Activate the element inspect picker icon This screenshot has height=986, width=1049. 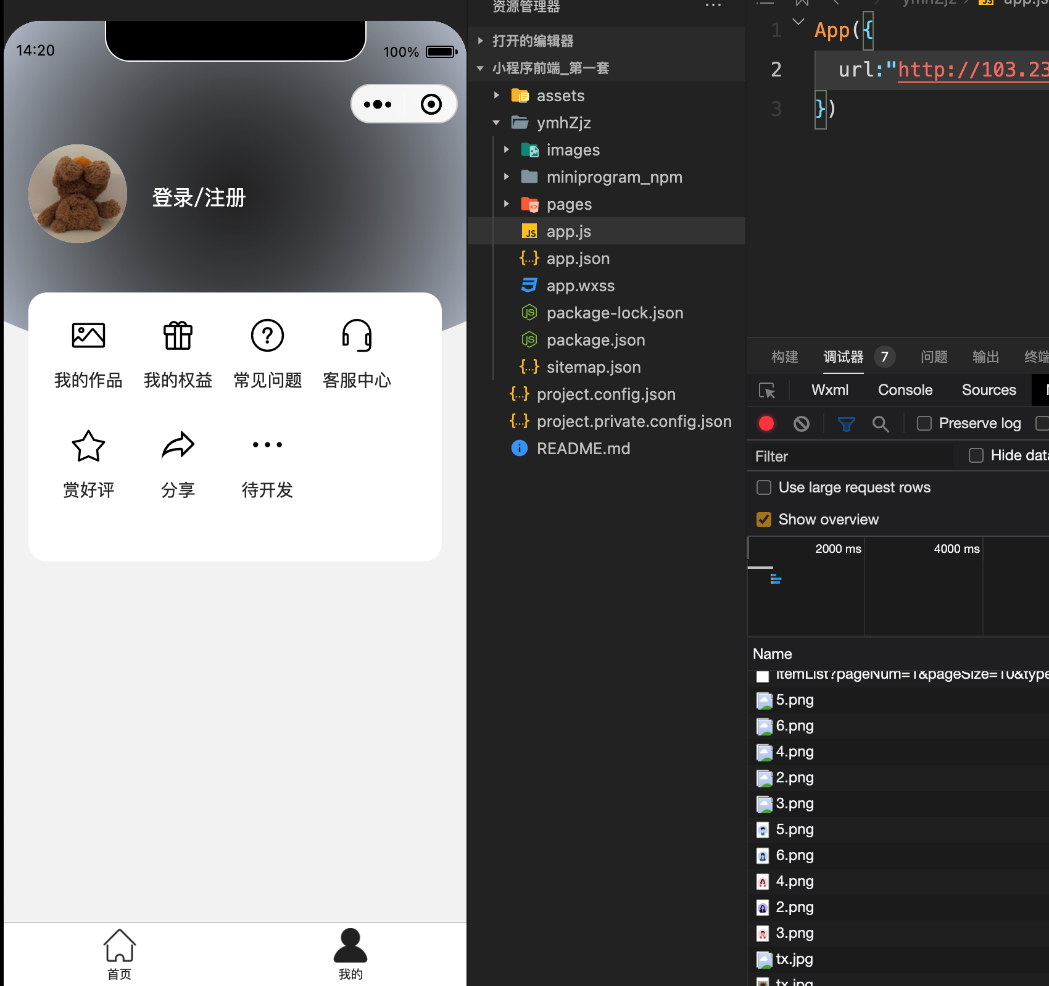coord(766,390)
